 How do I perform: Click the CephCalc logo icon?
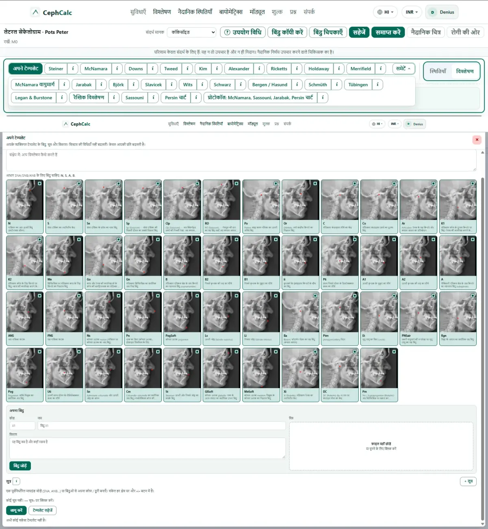click(35, 12)
